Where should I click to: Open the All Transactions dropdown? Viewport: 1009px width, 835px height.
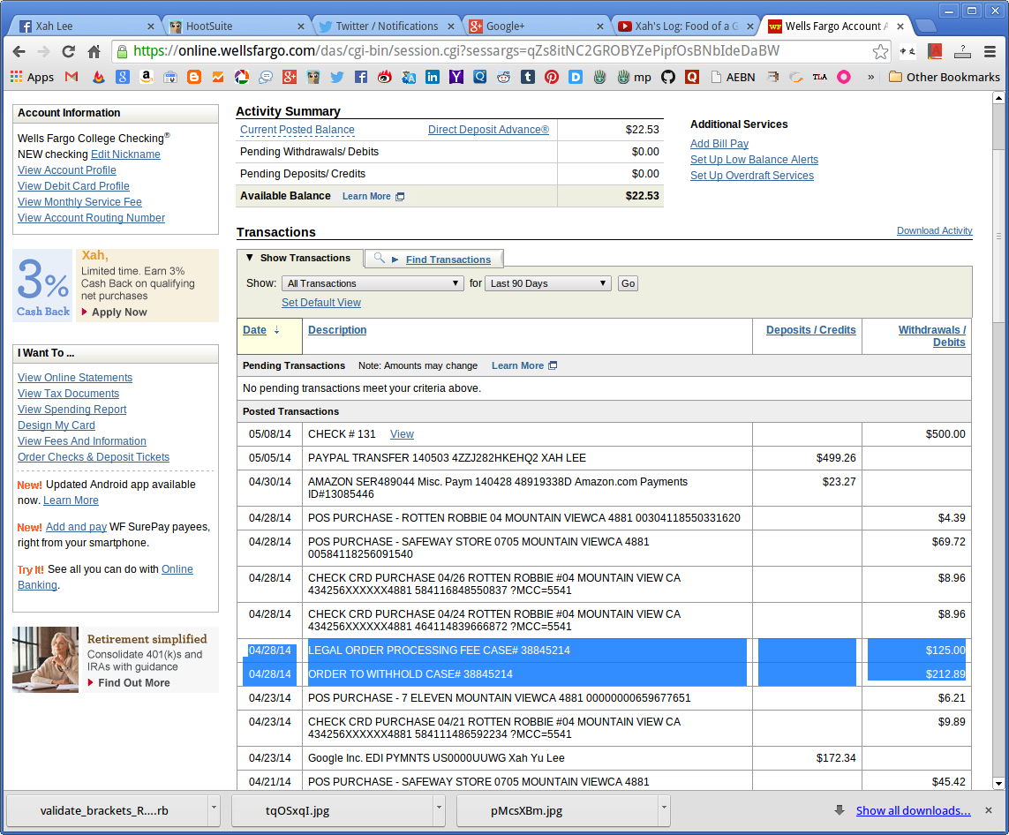pyautogui.click(x=373, y=283)
